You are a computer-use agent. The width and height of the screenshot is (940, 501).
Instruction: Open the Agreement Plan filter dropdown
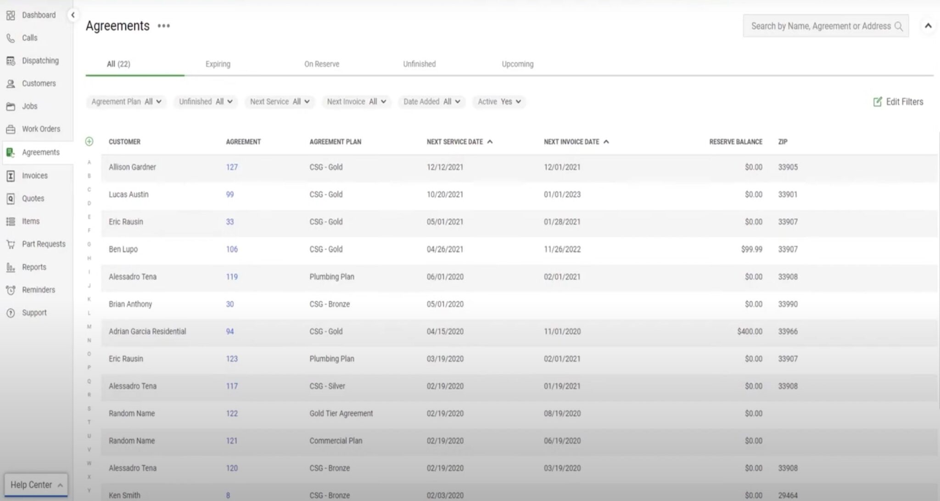(126, 101)
